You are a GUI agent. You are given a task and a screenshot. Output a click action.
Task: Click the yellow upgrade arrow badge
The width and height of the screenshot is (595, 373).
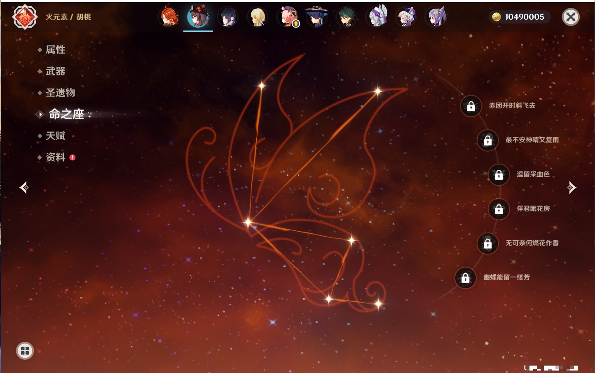click(x=296, y=24)
